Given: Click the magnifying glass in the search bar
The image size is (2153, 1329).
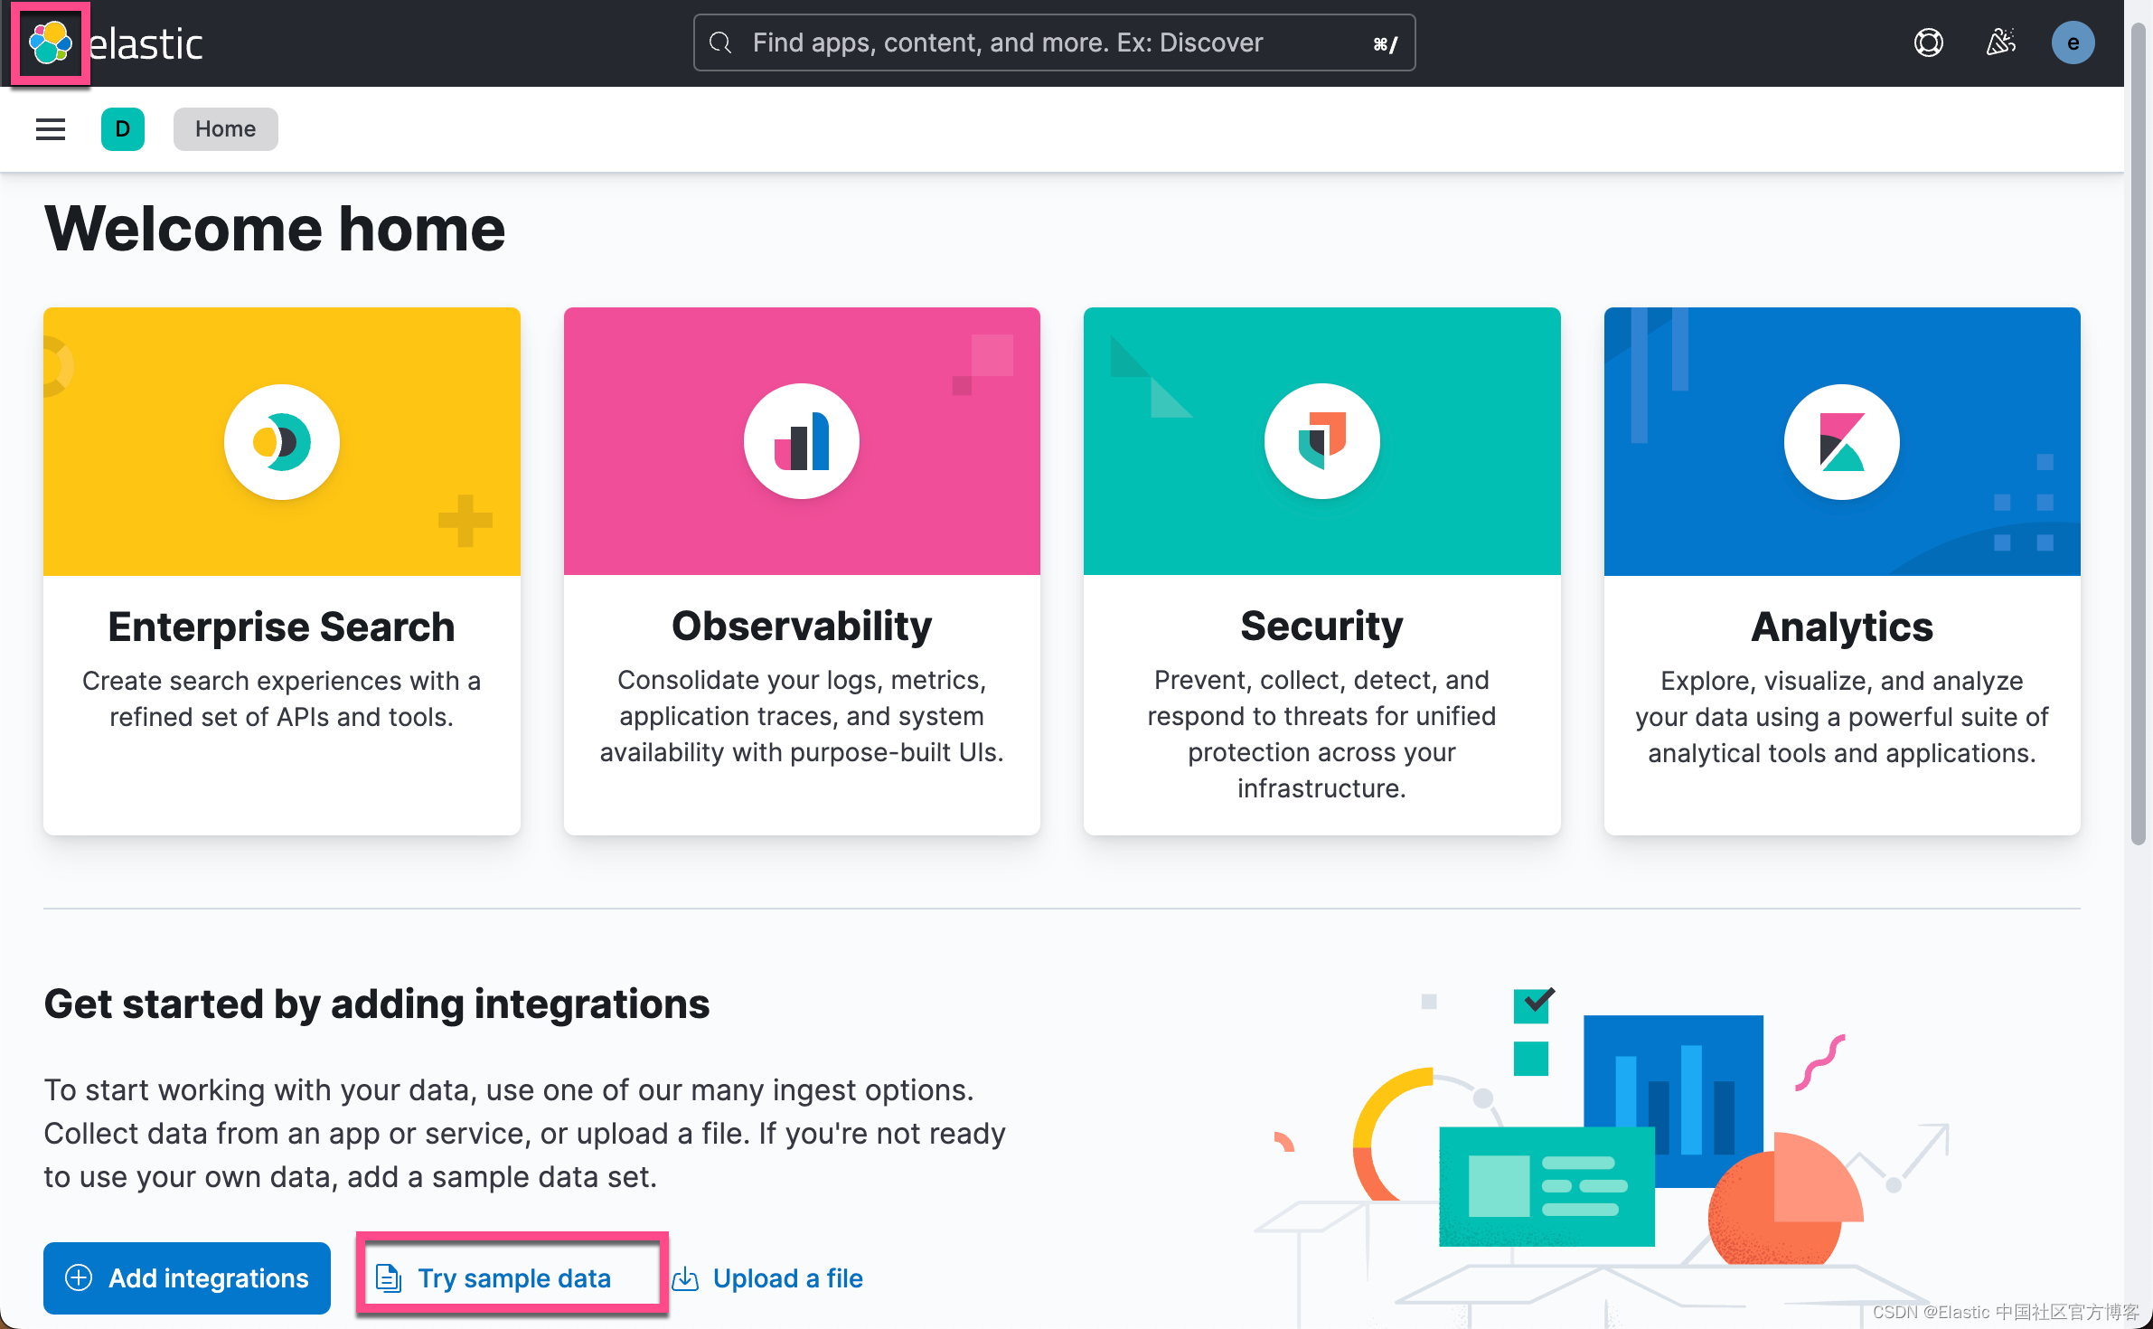Looking at the screenshot, I should 720,42.
